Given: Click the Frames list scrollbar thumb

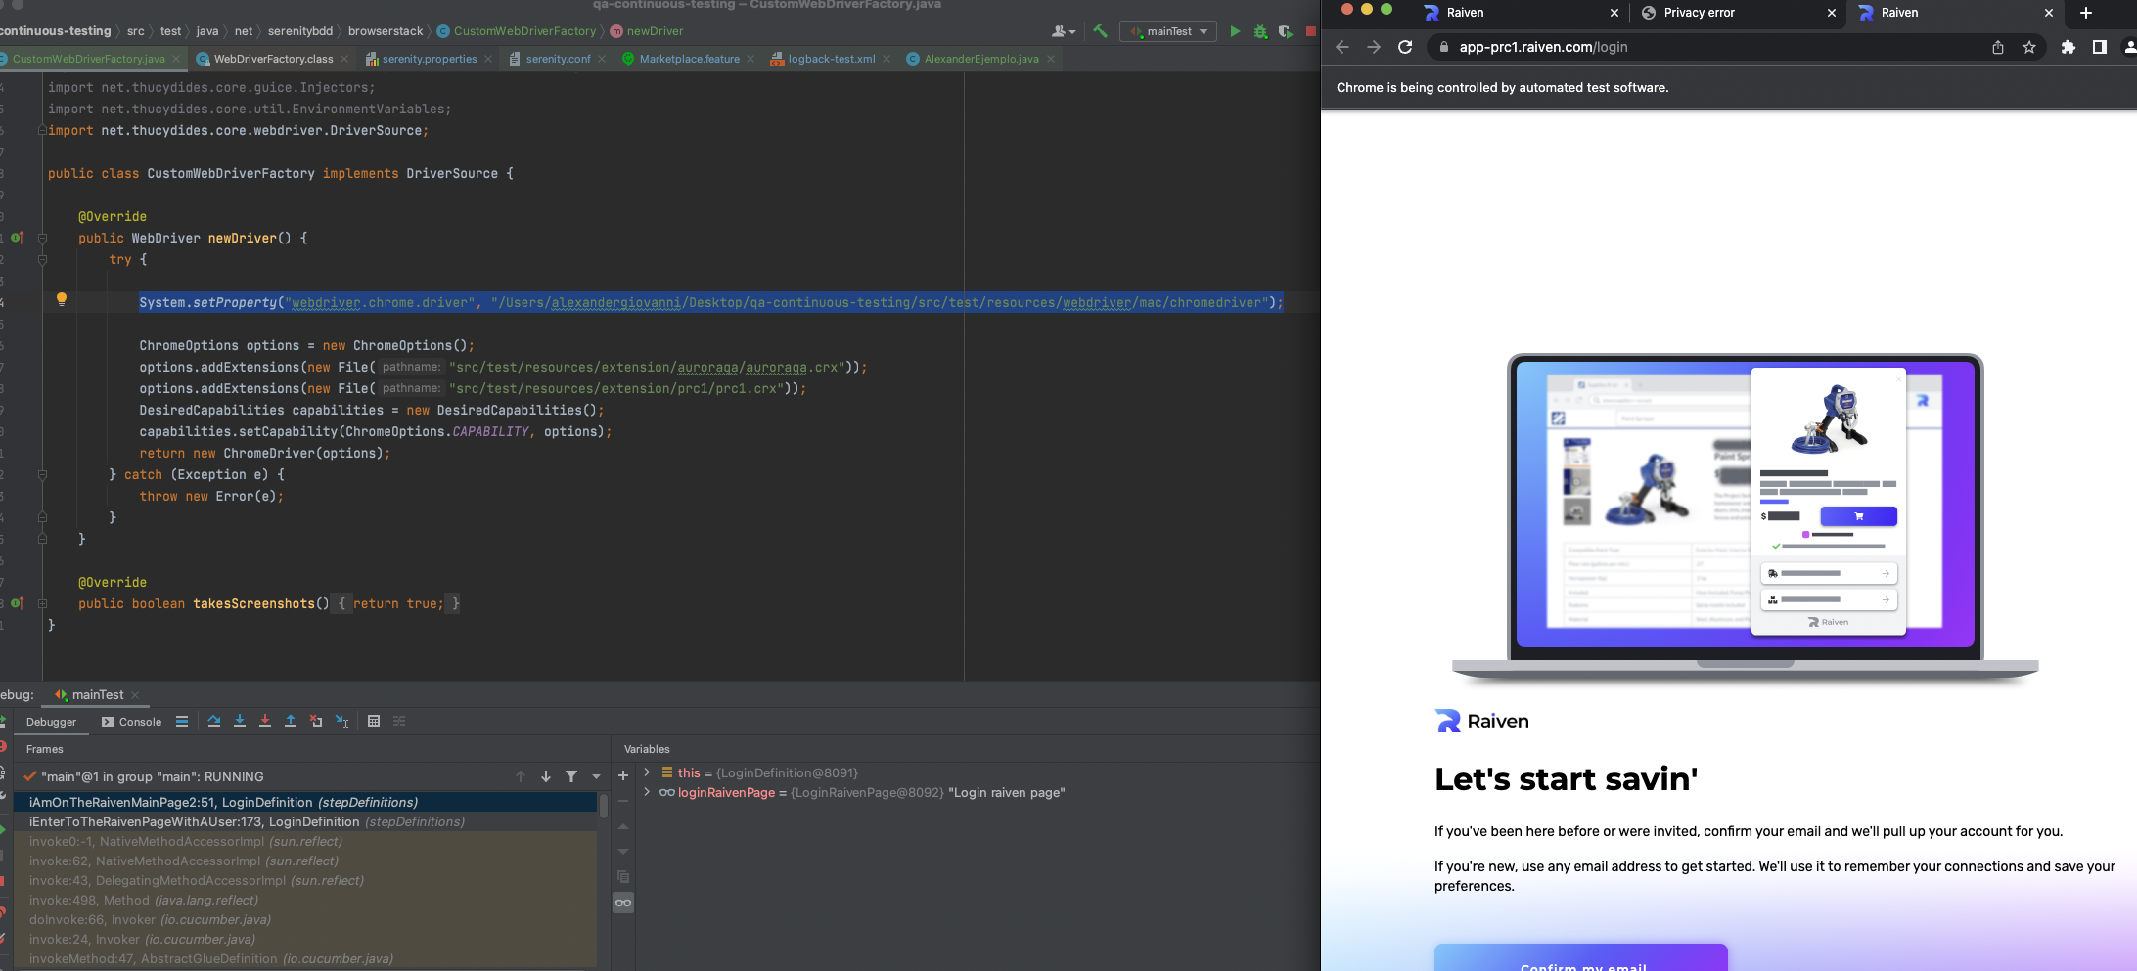Looking at the screenshot, I should [604, 806].
